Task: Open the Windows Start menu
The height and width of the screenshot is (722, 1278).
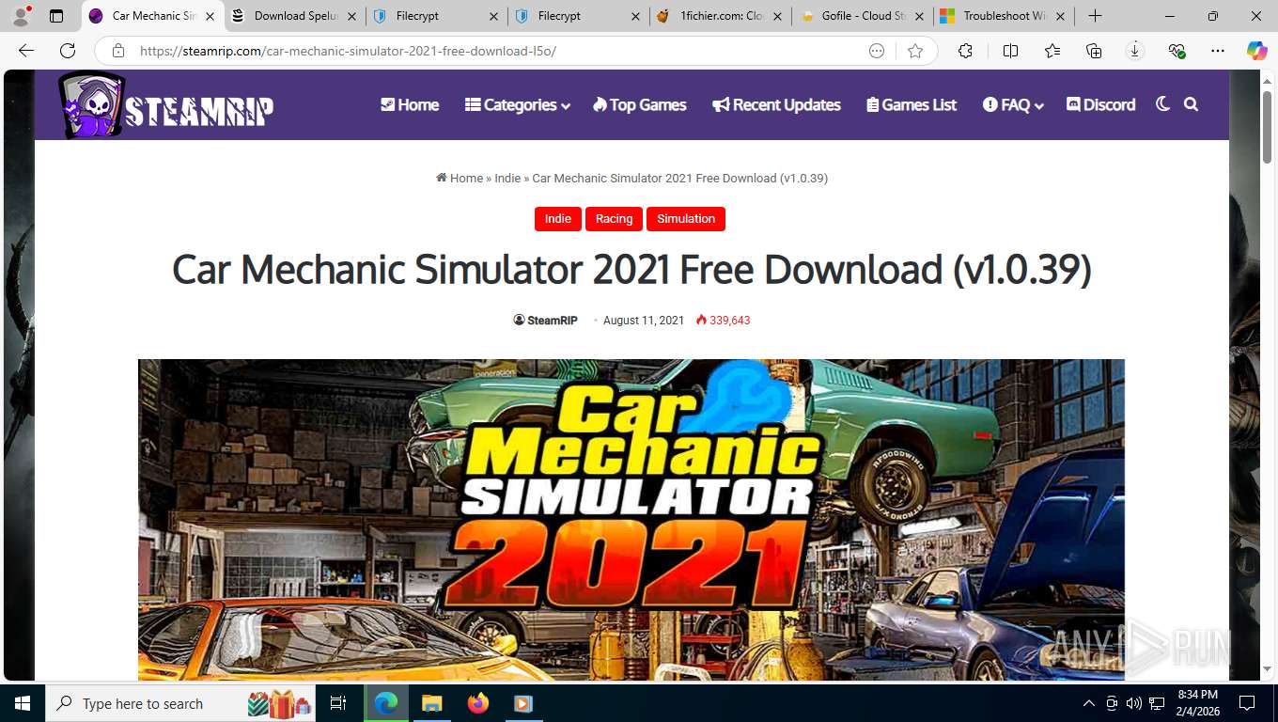Action: click(x=22, y=703)
